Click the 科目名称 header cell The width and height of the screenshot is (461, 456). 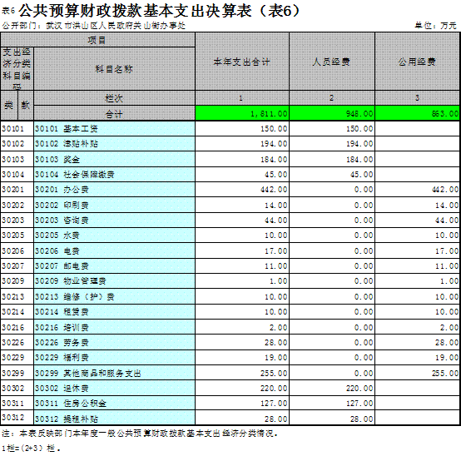[114, 69]
